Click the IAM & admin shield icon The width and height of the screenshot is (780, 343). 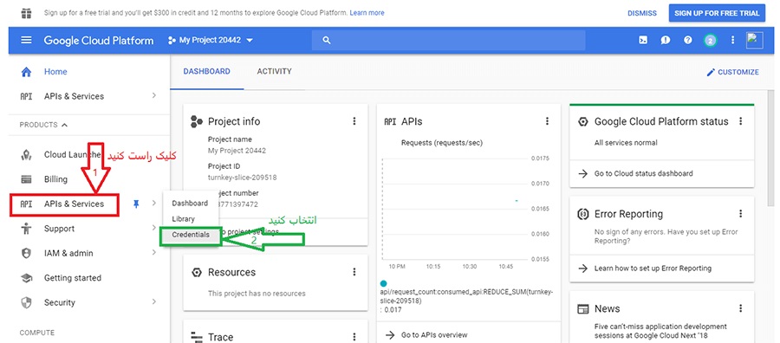pos(26,253)
